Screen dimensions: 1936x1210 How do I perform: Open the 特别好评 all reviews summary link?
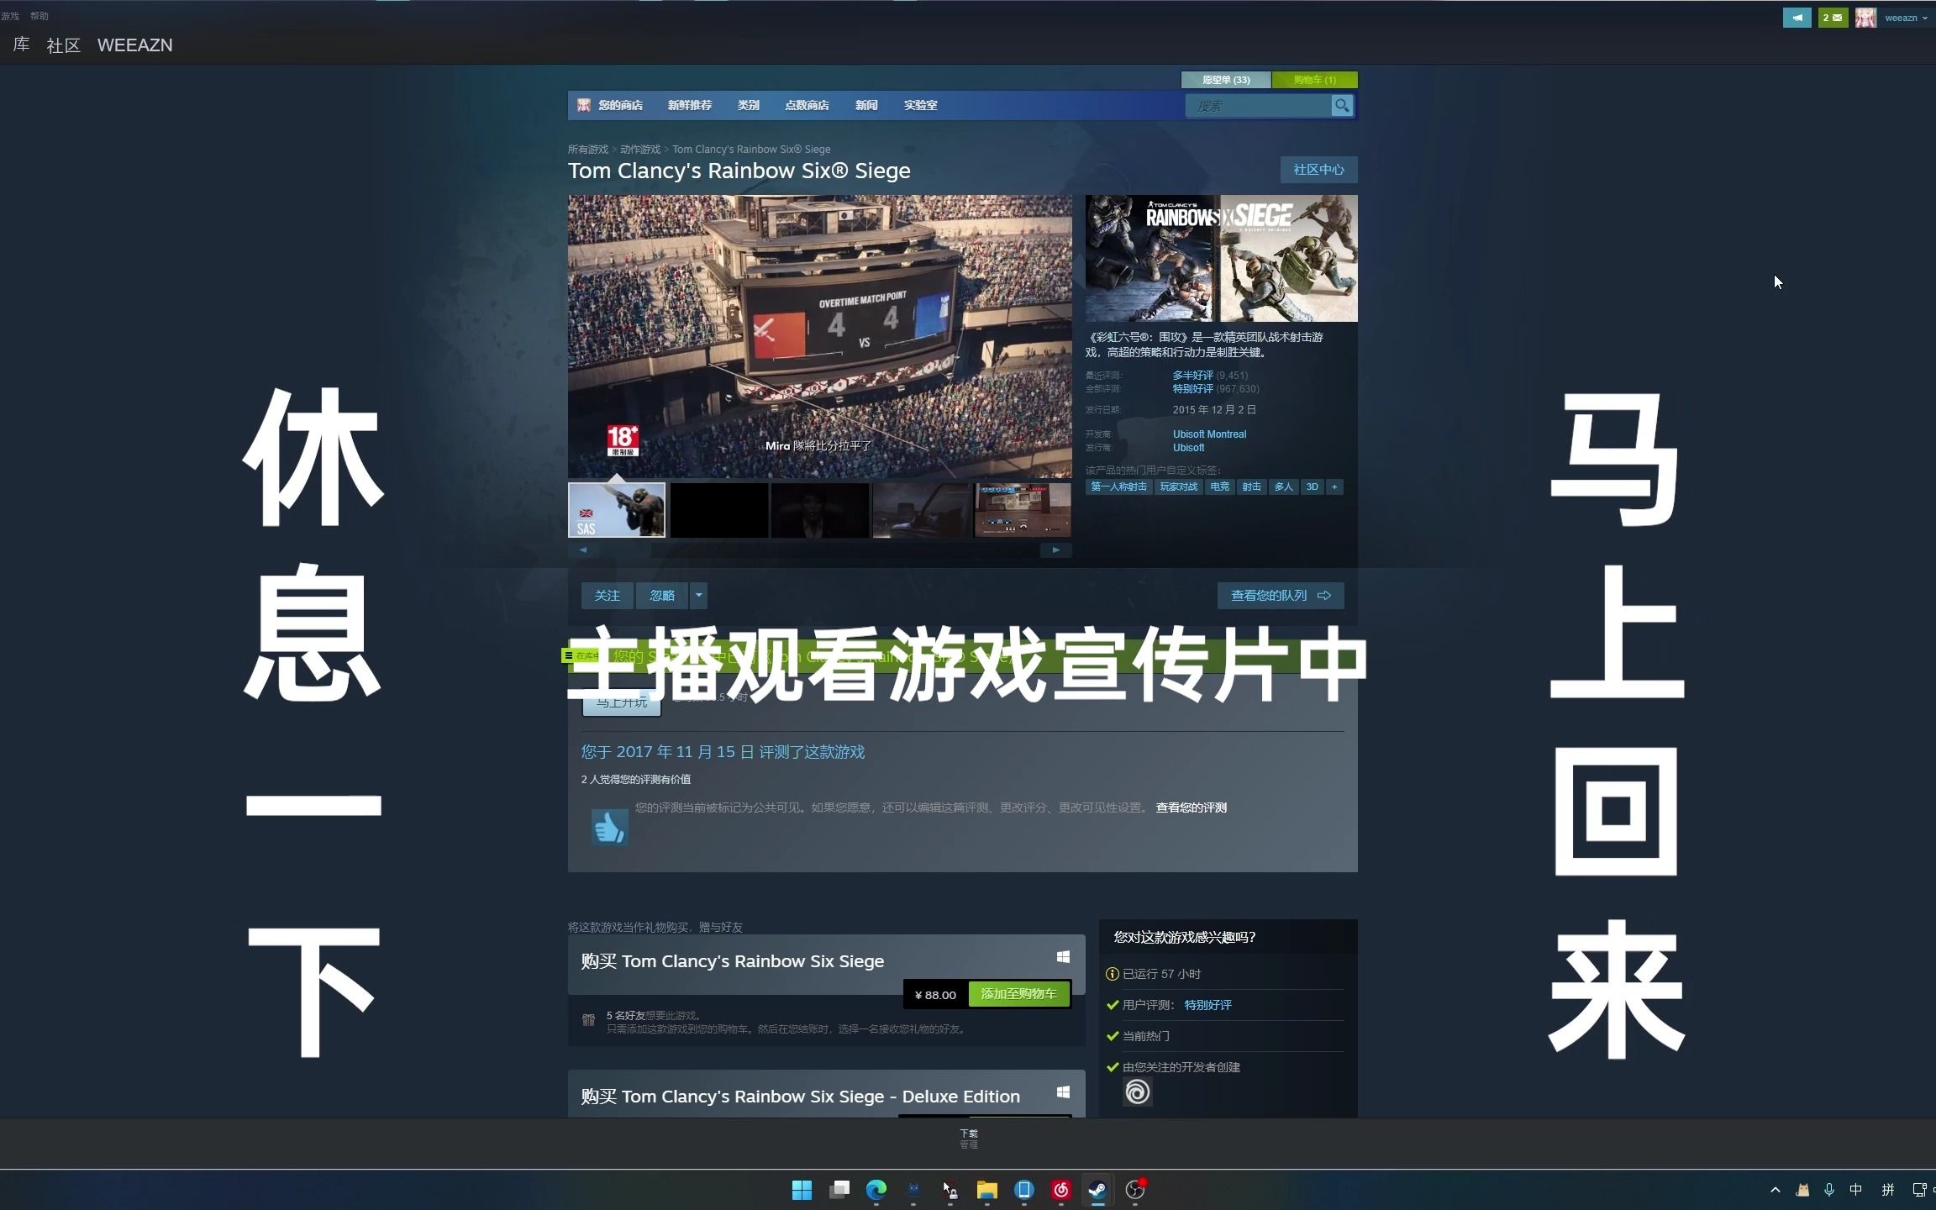tap(1192, 389)
